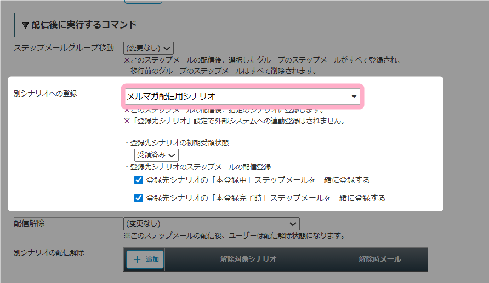Click the 別シナリオの配信解除 row label
The height and width of the screenshot is (283, 489).
49,252
